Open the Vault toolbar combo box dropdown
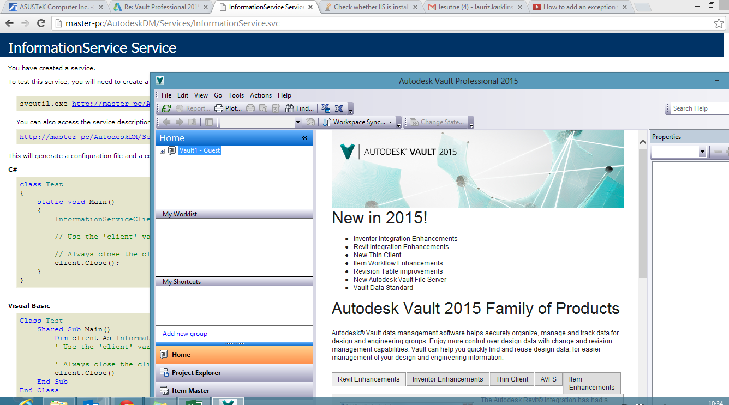729x405 pixels. (298, 123)
